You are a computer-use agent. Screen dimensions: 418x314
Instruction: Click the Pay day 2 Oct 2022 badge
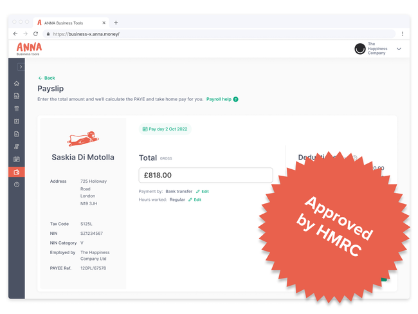click(x=165, y=129)
